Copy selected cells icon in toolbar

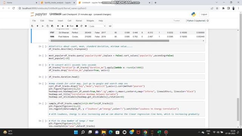click(x=48, y=26)
